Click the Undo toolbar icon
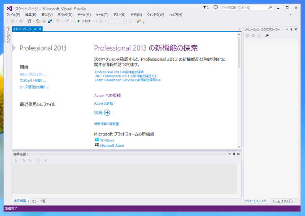The width and height of the screenshot is (305, 216). pyautogui.click(x=58, y=21)
